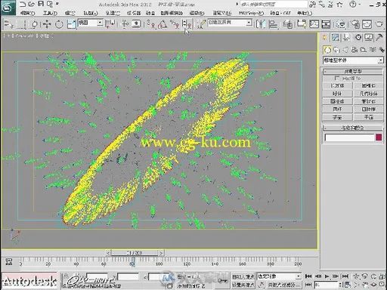Switch to the Modify command panel tab

pyautogui.click(x=336, y=38)
